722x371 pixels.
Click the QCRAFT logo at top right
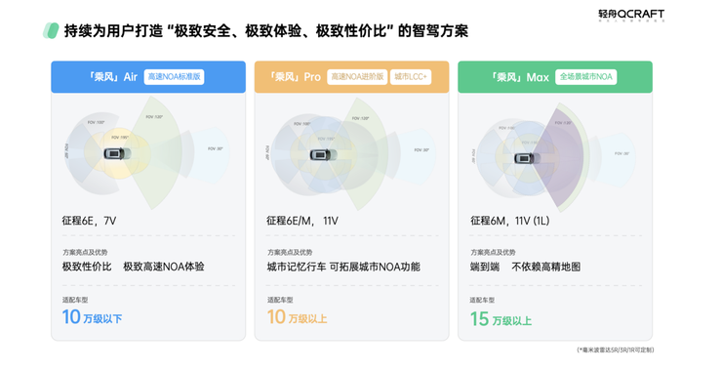pos(631,16)
